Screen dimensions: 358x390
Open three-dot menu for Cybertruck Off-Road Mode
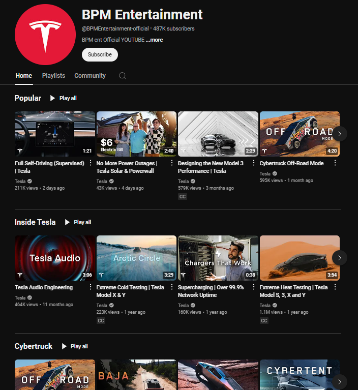[x=335, y=163]
